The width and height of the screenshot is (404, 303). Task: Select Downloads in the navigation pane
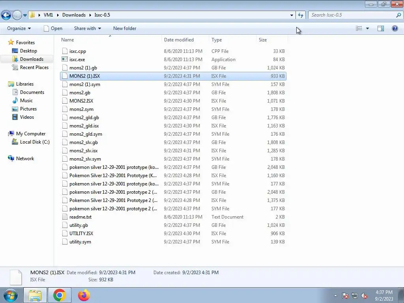click(28, 59)
